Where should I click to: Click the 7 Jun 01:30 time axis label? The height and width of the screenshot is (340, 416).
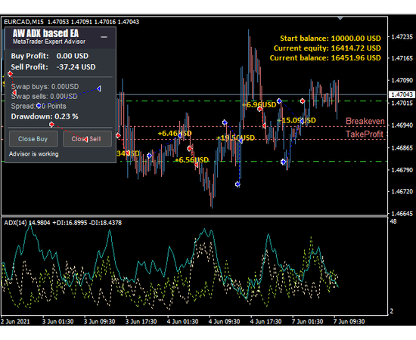308,322
